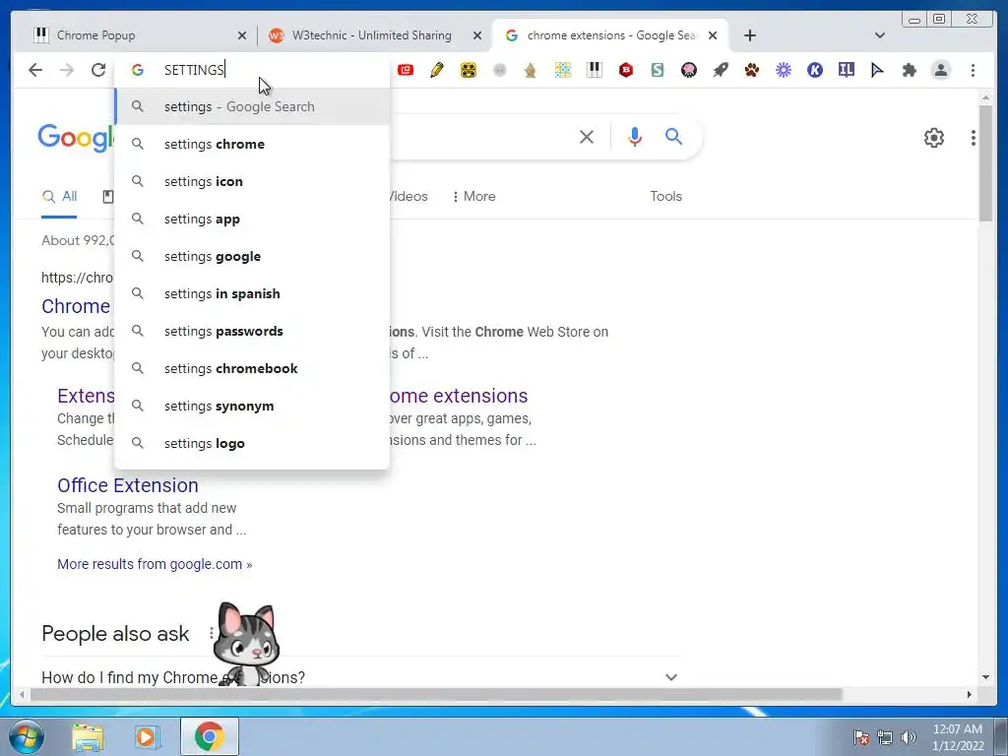
Task: Reload the current page
Action: tap(98, 70)
